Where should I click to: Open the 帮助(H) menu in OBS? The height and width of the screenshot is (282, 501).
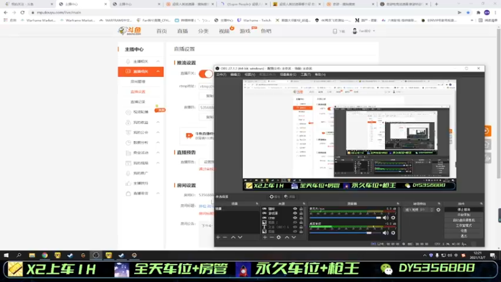click(x=320, y=75)
